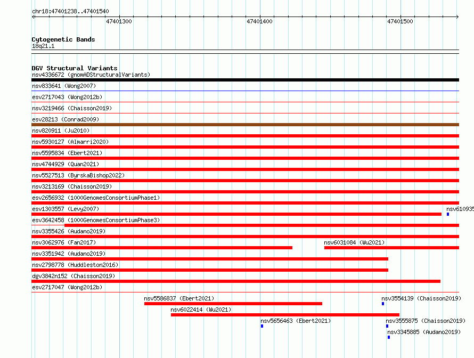Open the esv2717043 (Wong2012b) label

pyautogui.click(x=67, y=97)
